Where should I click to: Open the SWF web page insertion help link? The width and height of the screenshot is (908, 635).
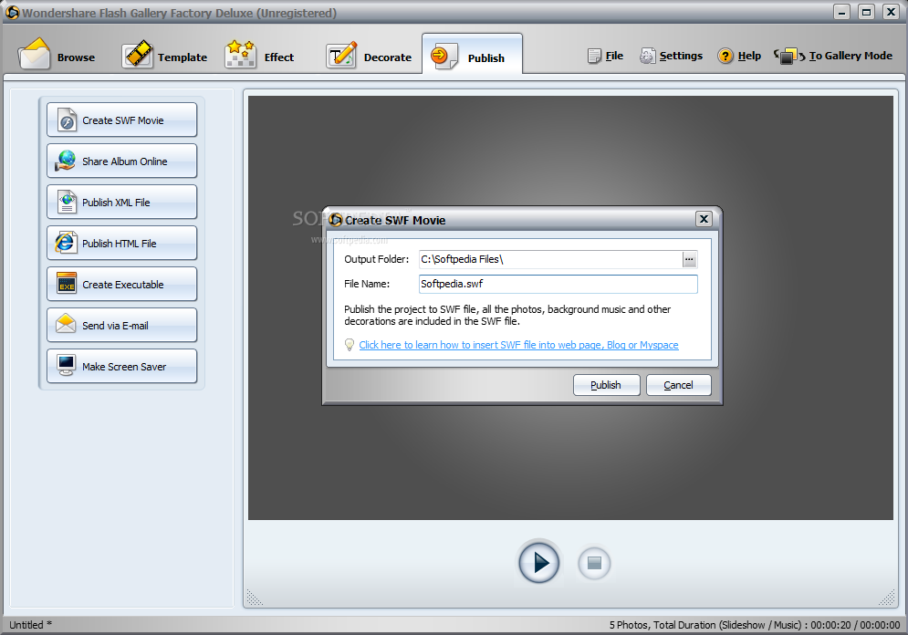click(x=518, y=345)
